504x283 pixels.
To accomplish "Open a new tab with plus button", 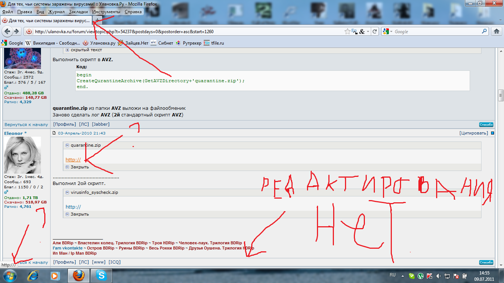I will 97,21.
